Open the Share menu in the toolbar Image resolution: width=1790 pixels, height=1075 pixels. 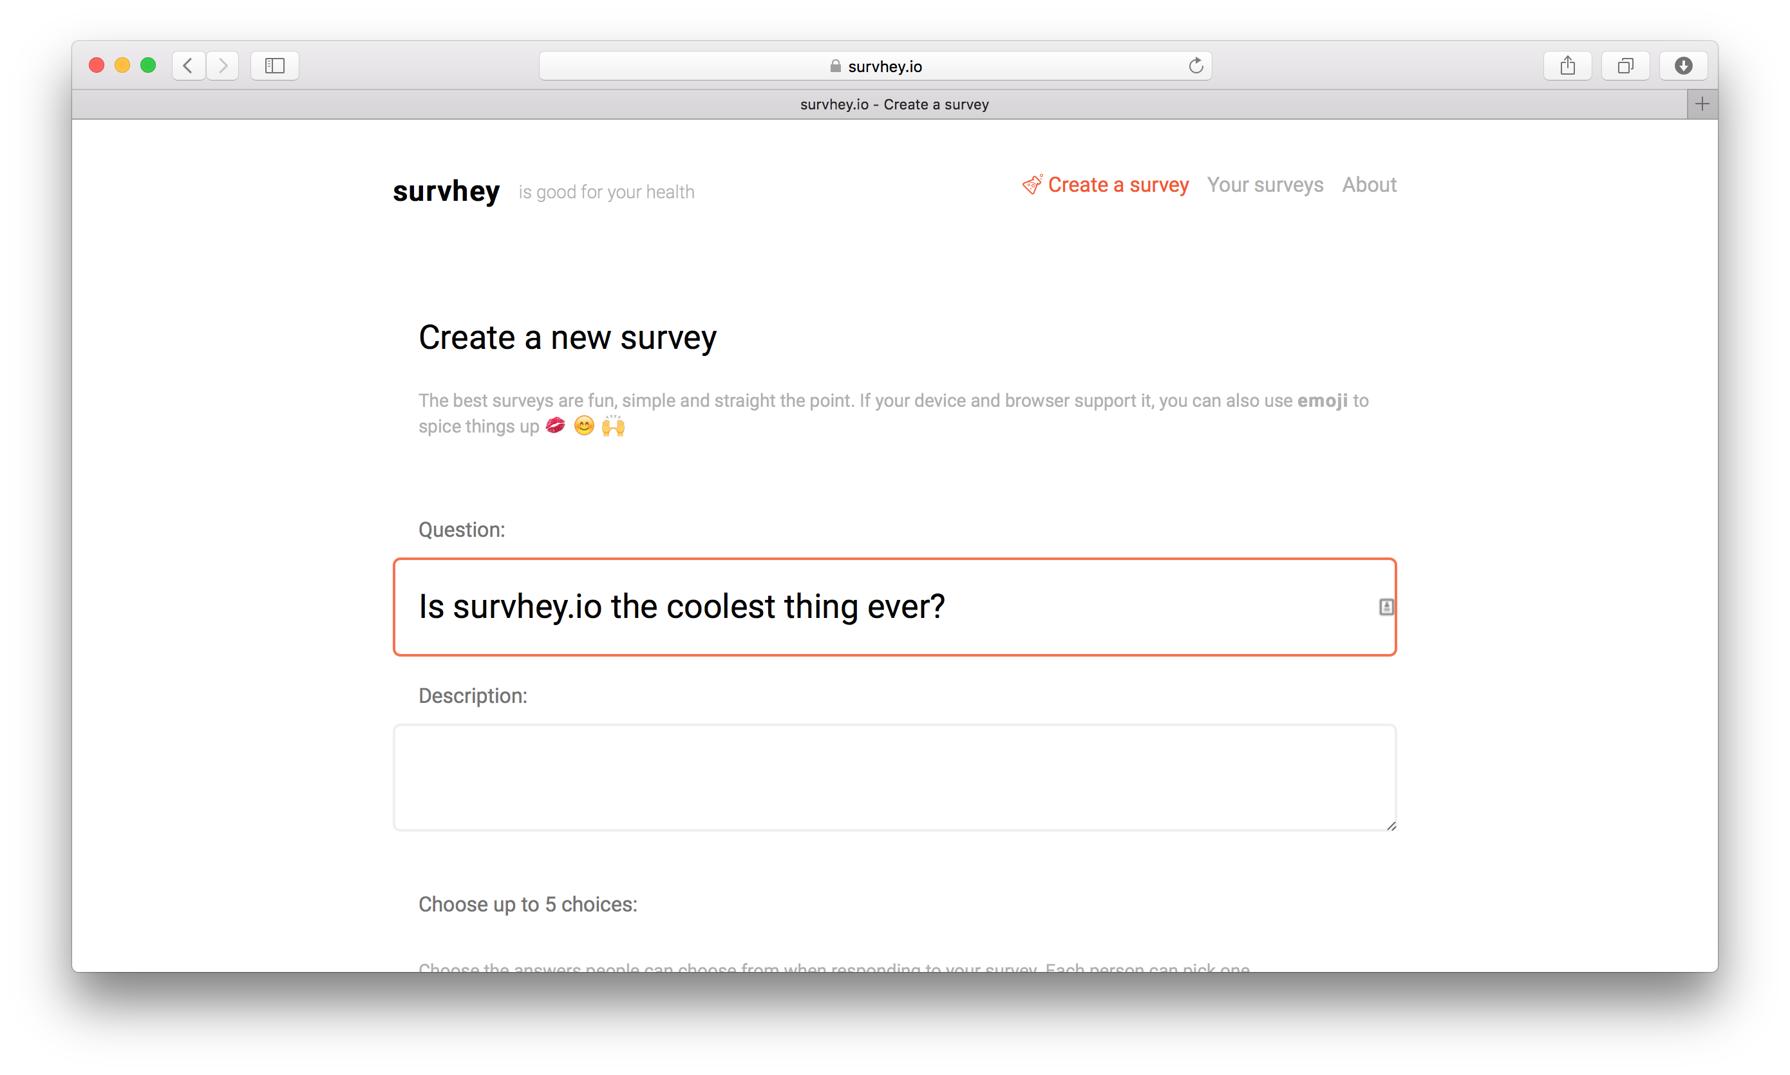(1568, 65)
